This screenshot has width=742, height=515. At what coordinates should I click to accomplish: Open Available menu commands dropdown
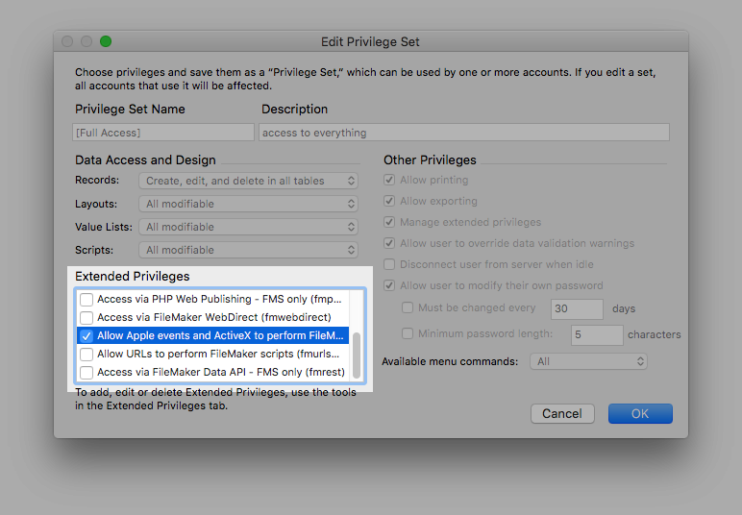tap(588, 362)
